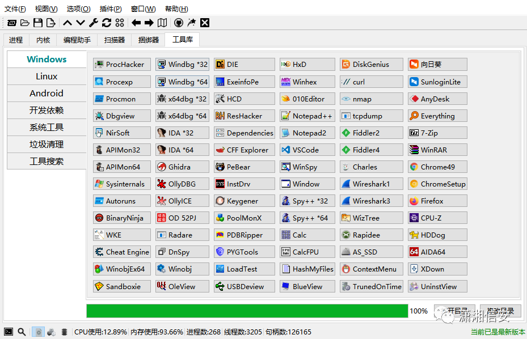Open the console icon in status bar
This screenshot has width=527, height=339.
tap(9, 332)
